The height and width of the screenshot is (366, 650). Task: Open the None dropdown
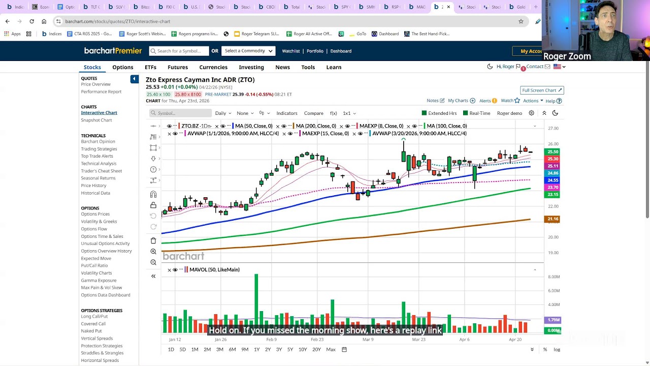(245, 113)
